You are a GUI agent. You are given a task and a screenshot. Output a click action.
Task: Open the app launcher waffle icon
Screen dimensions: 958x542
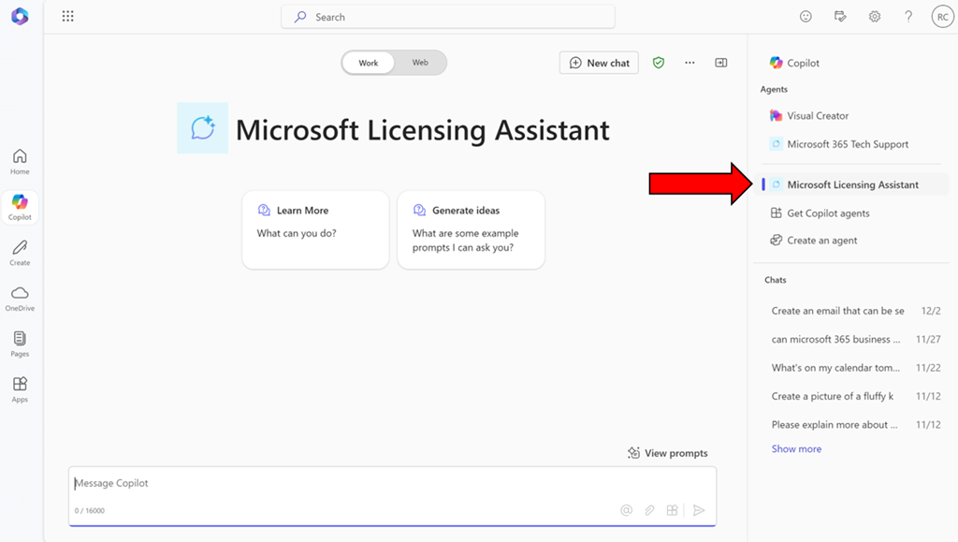click(67, 16)
